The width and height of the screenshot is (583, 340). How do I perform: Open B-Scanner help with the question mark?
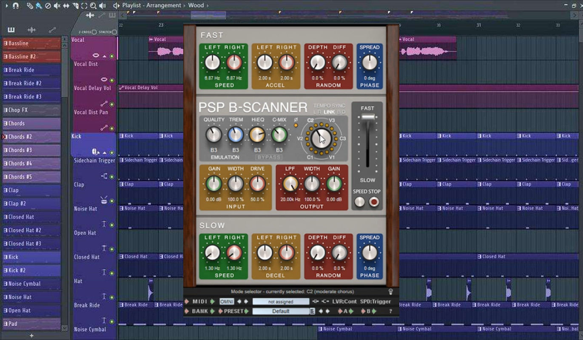coord(391,311)
